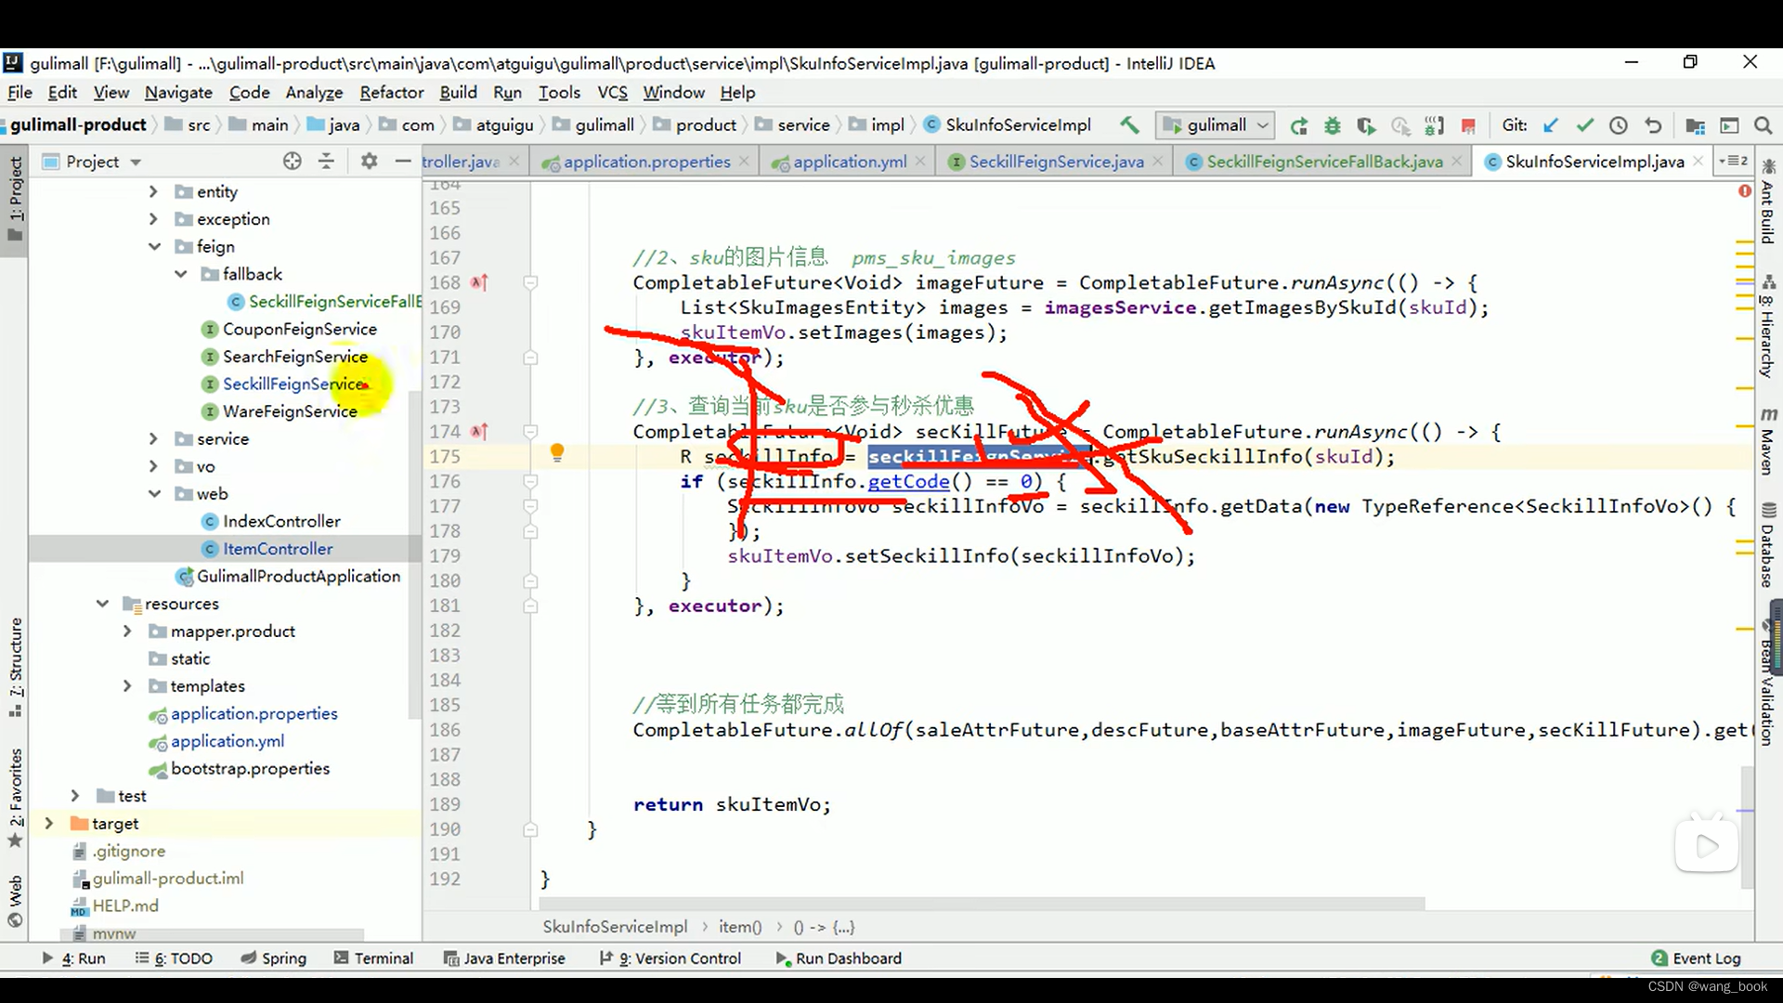Expand the target folder
The width and height of the screenshot is (1783, 1003).
(x=49, y=824)
